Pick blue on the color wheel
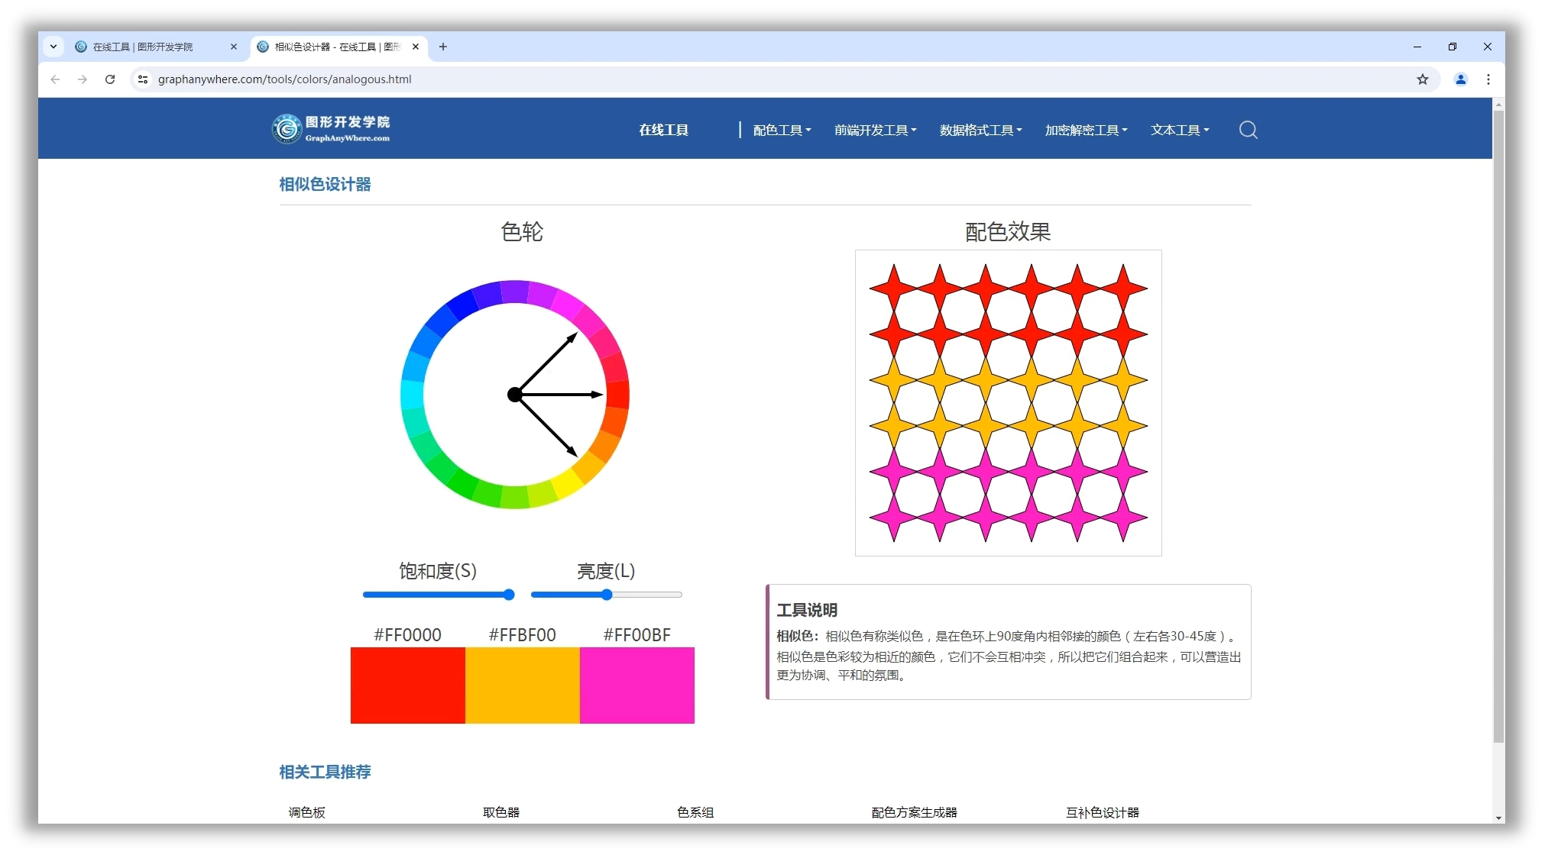This screenshot has height=858, width=1545. click(462, 304)
